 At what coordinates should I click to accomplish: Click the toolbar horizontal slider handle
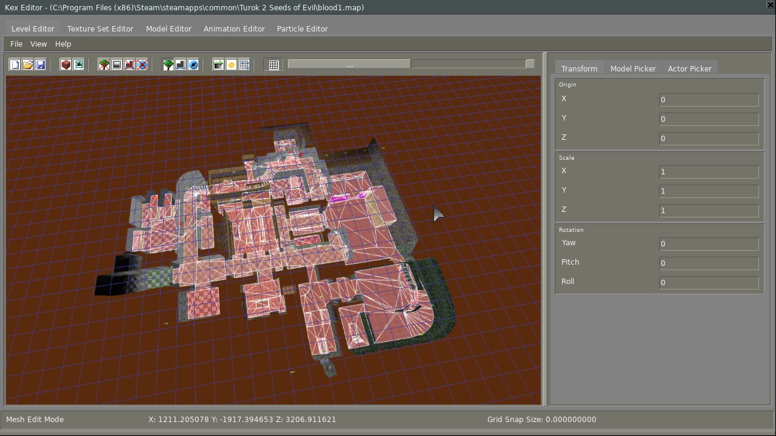(x=349, y=64)
